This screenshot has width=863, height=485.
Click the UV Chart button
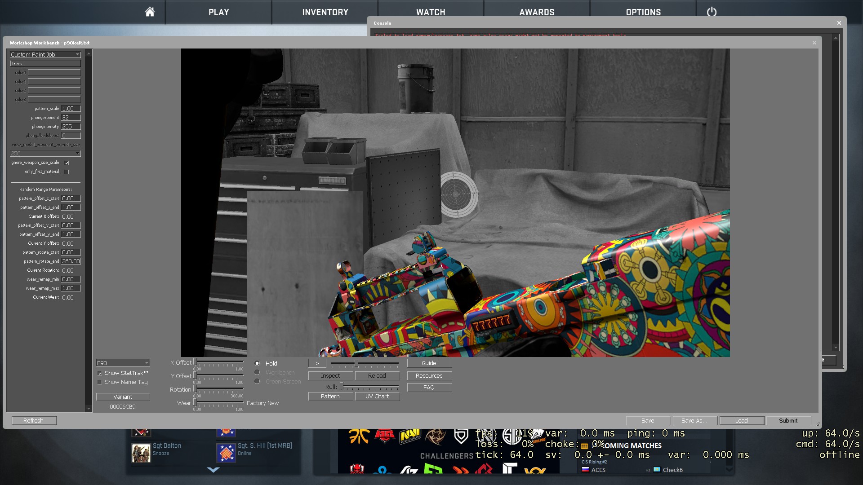click(x=377, y=397)
